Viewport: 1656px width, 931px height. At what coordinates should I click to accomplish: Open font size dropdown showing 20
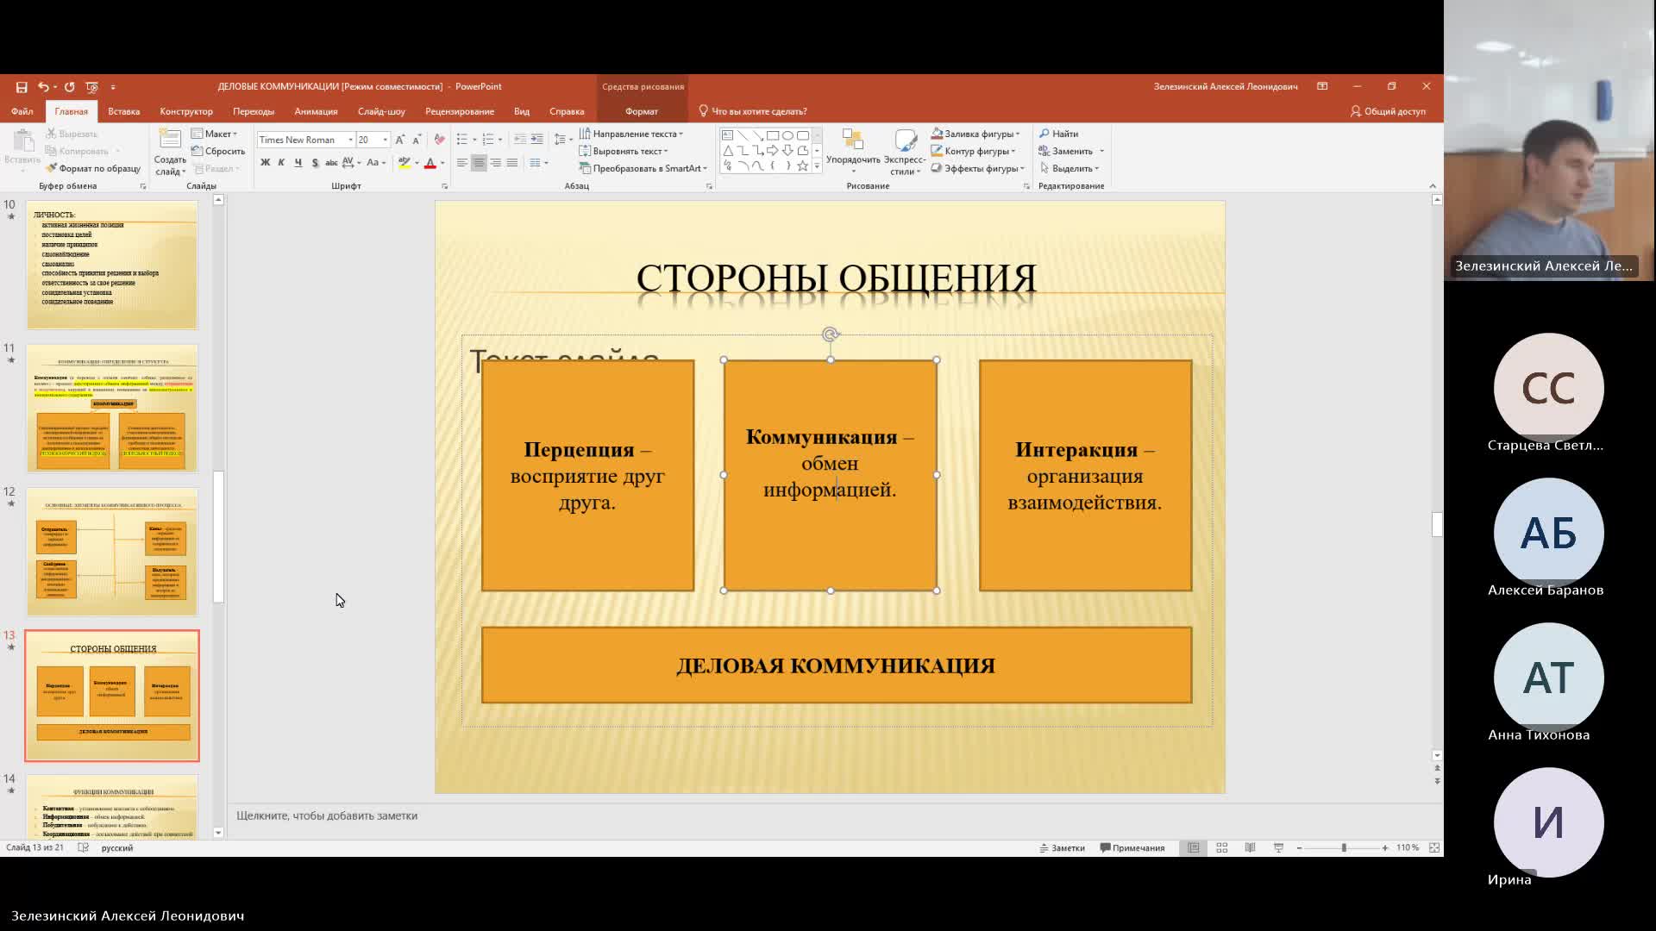(385, 140)
